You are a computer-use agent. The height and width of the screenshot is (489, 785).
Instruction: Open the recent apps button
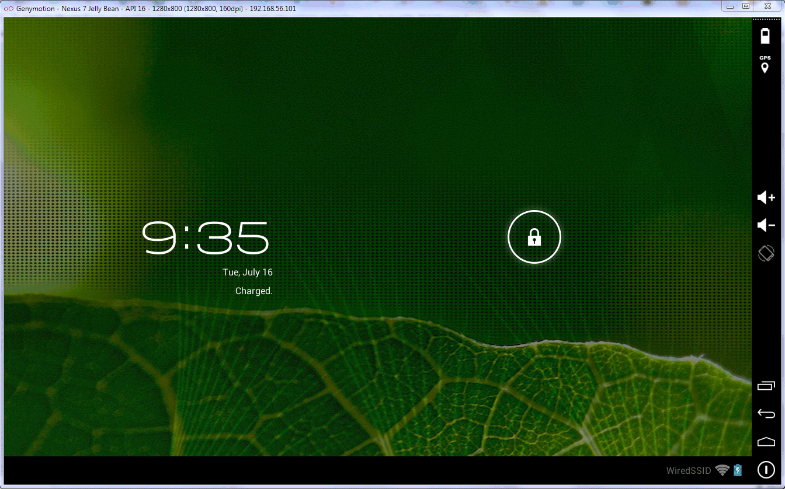(766, 385)
